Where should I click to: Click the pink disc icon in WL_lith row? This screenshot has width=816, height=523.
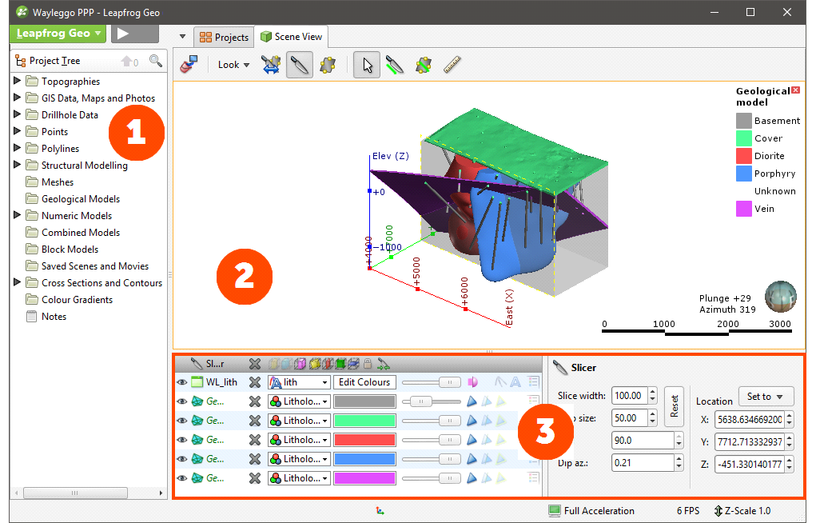coord(472,382)
